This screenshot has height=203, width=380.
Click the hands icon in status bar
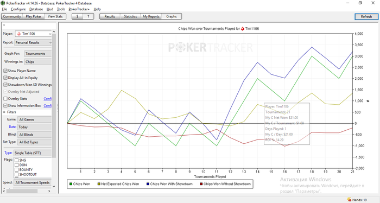tap(349, 200)
